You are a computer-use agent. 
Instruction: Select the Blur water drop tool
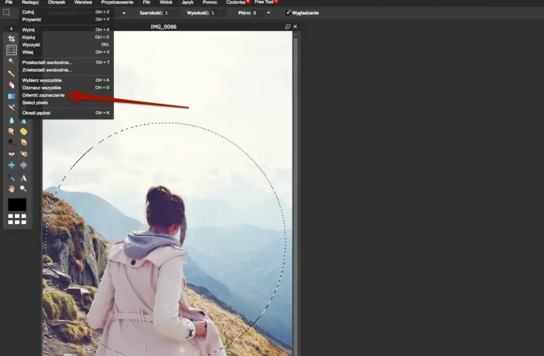tap(12, 120)
